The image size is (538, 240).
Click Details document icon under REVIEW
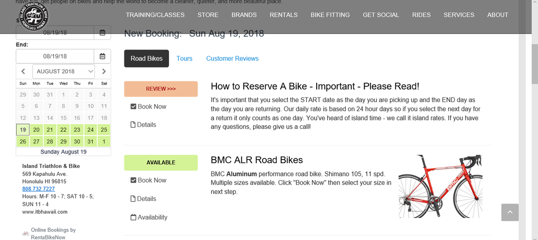[x=133, y=124]
